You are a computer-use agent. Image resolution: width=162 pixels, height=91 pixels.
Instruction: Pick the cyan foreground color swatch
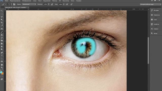click(x=1, y=72)
